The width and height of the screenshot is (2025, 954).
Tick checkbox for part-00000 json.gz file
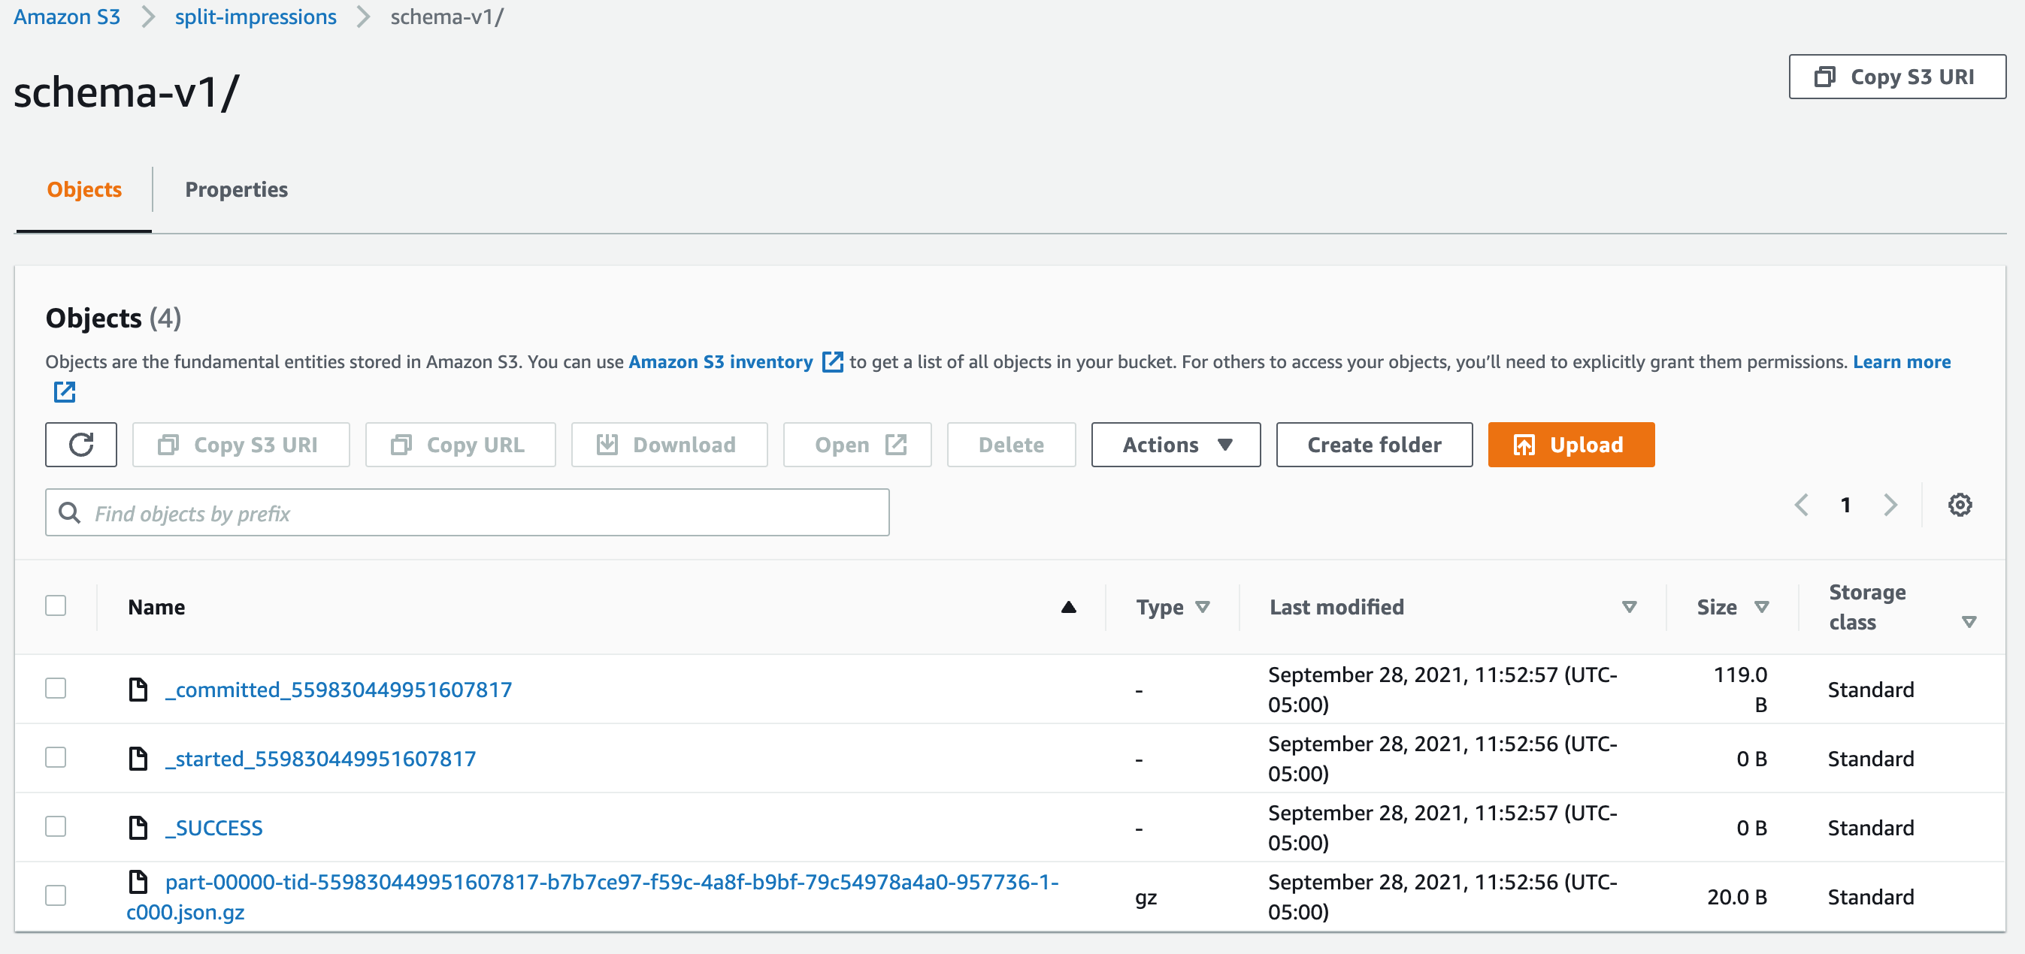coord(56,896)
